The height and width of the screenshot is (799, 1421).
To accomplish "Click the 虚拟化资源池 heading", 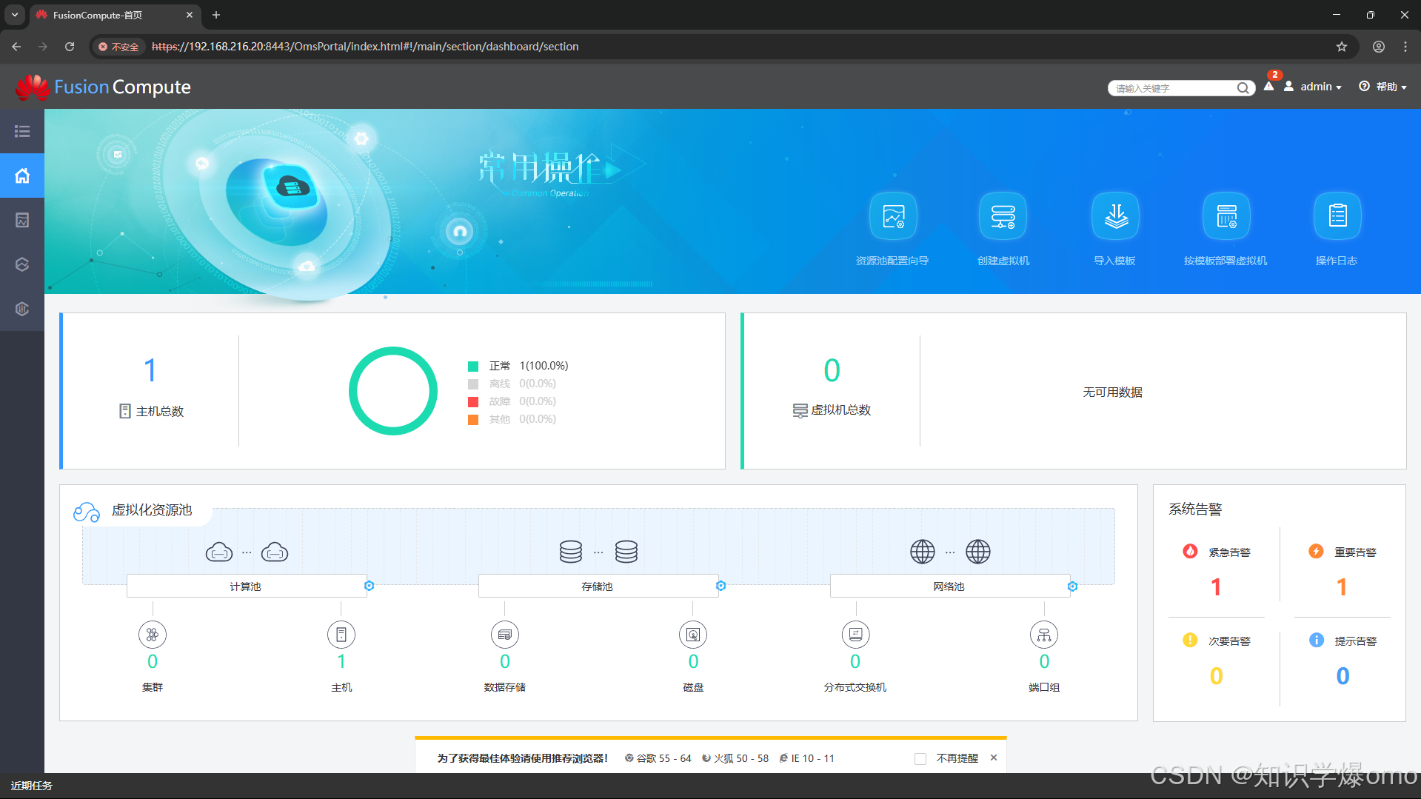I will click(152, 510).
